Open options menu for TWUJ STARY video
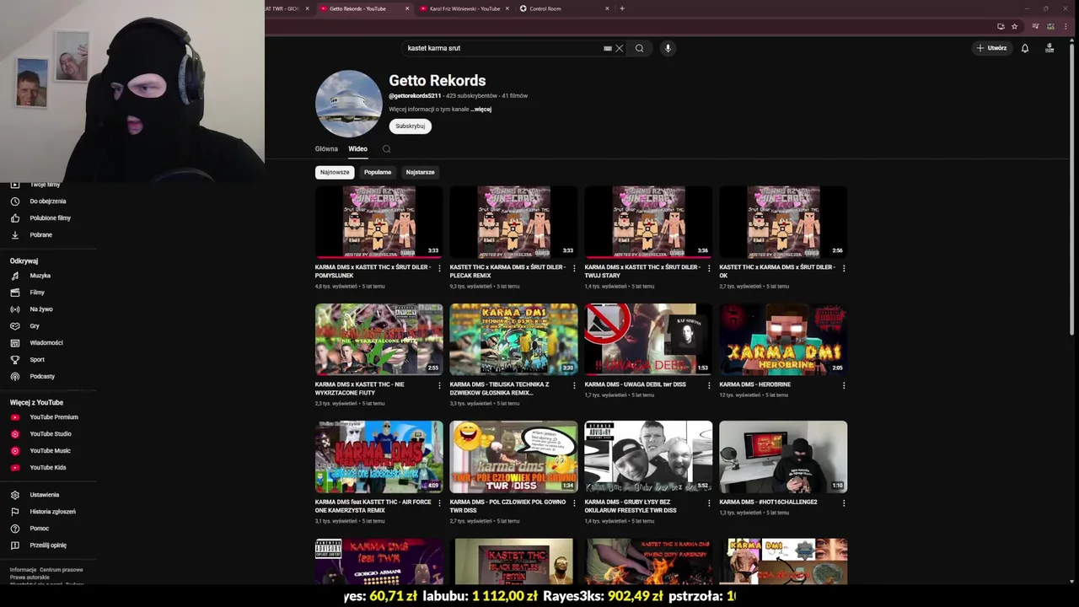This screenshot has width=1079, height=607. [x=709, y=268]
